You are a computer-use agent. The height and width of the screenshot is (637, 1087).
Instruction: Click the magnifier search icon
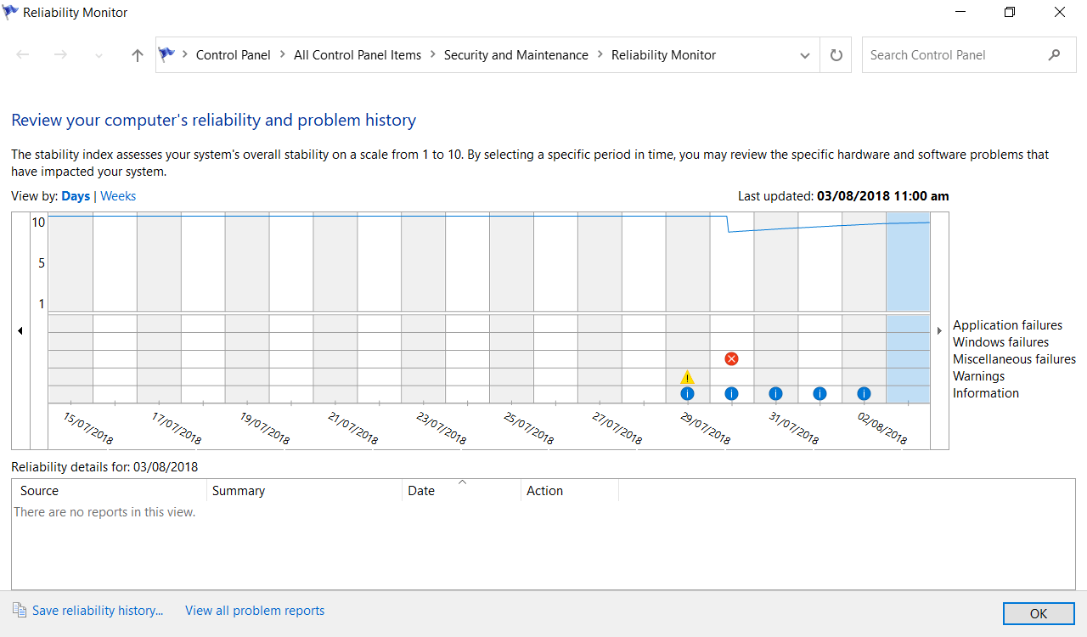coord(1055,55)
